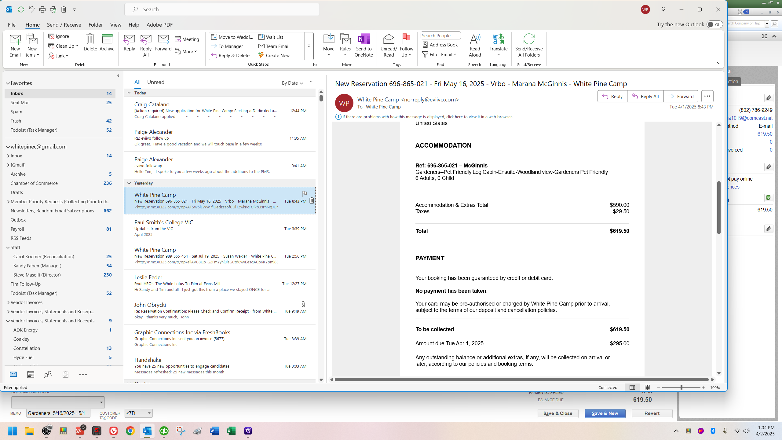Click Forward button in reading pane
This screenshot has width=782, height=440.
point(681,96)
